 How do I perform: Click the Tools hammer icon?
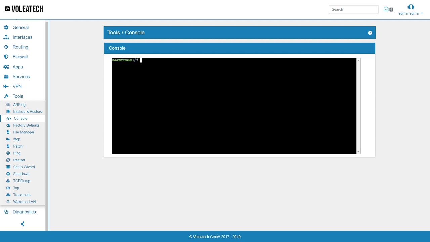point(6,96)
